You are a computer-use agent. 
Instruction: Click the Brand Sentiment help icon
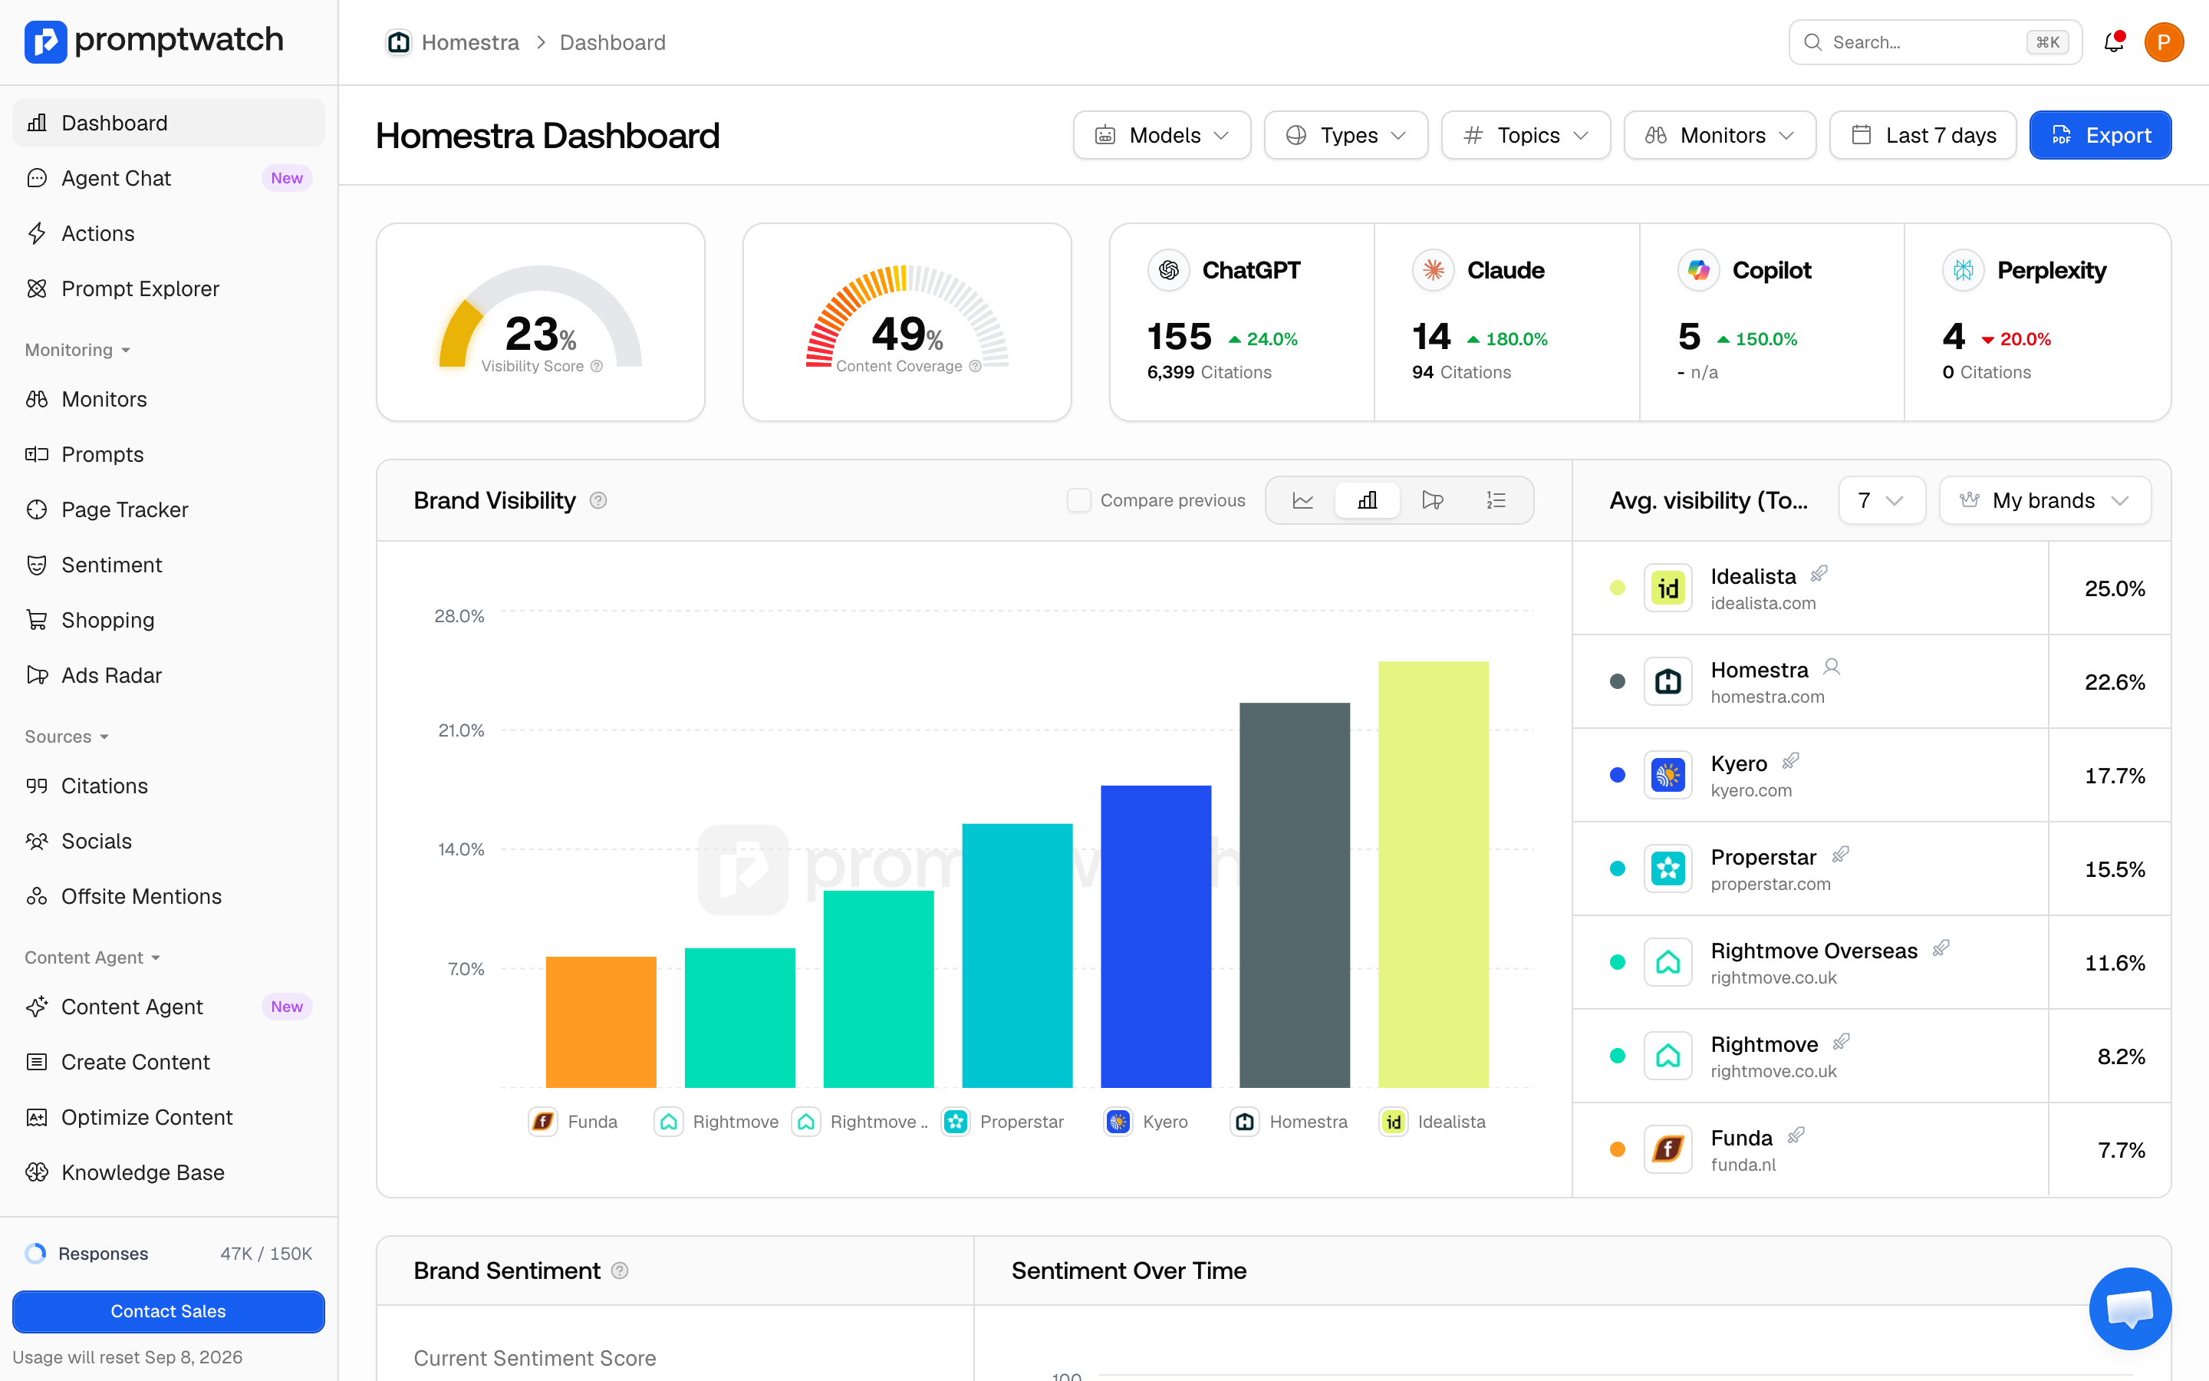click(620, 1271)
